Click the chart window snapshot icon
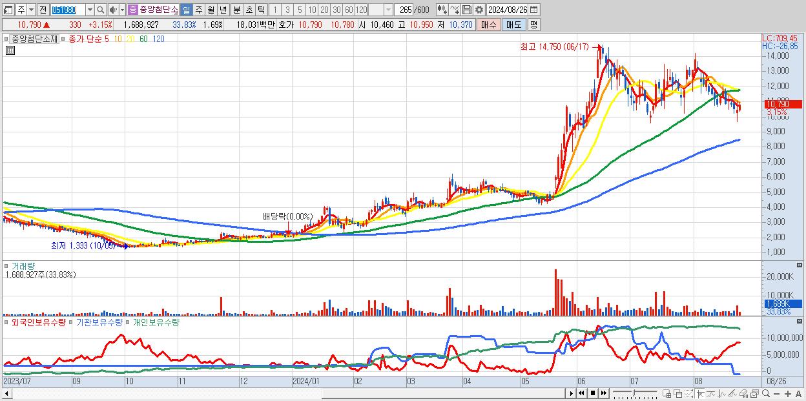This screenshot has height=401, width=806. click(x=755, y=393)
